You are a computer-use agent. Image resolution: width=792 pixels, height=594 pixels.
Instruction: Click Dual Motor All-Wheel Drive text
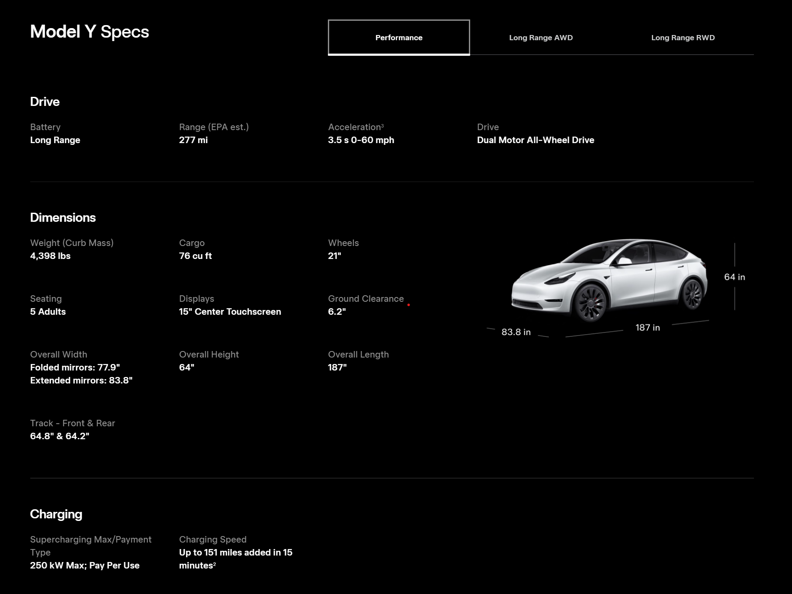(x=535, y=140)
